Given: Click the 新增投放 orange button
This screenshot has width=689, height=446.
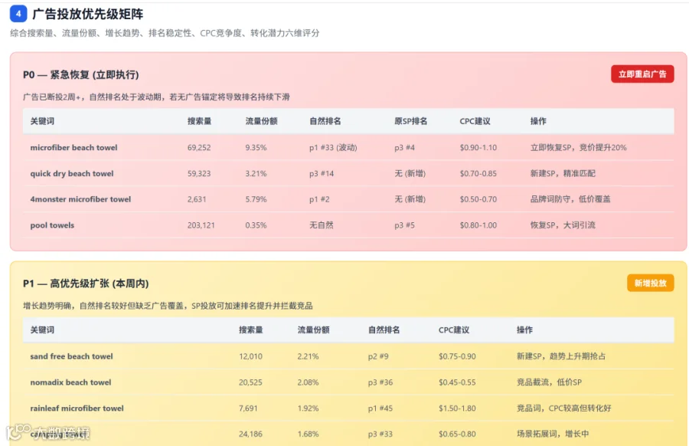Looking at the screenshot, I should pyautogui.click(x=650, y=283).
